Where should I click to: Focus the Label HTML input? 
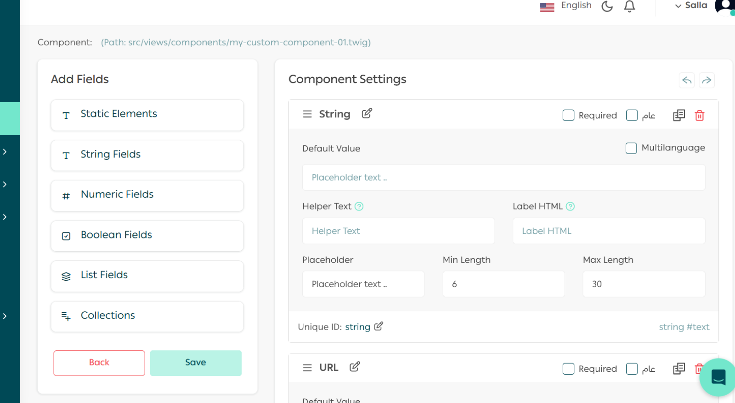tap(609, 231)
